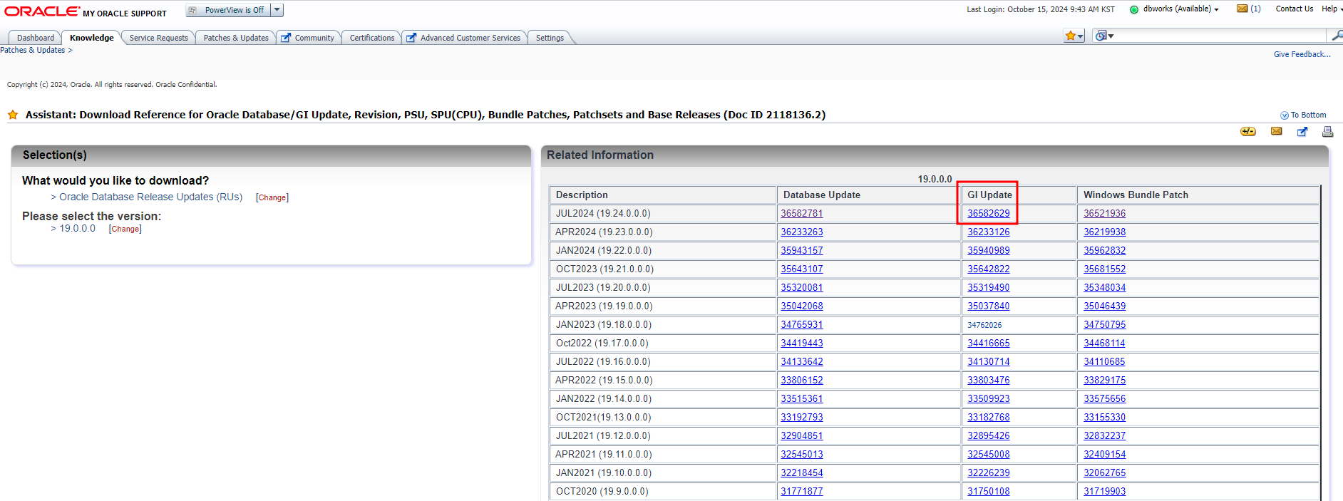Toggle favorite star beside document title
Image resolution: width=1343 pixels, height=501 pixels.
13,115
